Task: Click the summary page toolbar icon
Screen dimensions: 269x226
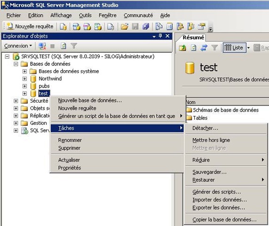Action: (x=169, y=26)
